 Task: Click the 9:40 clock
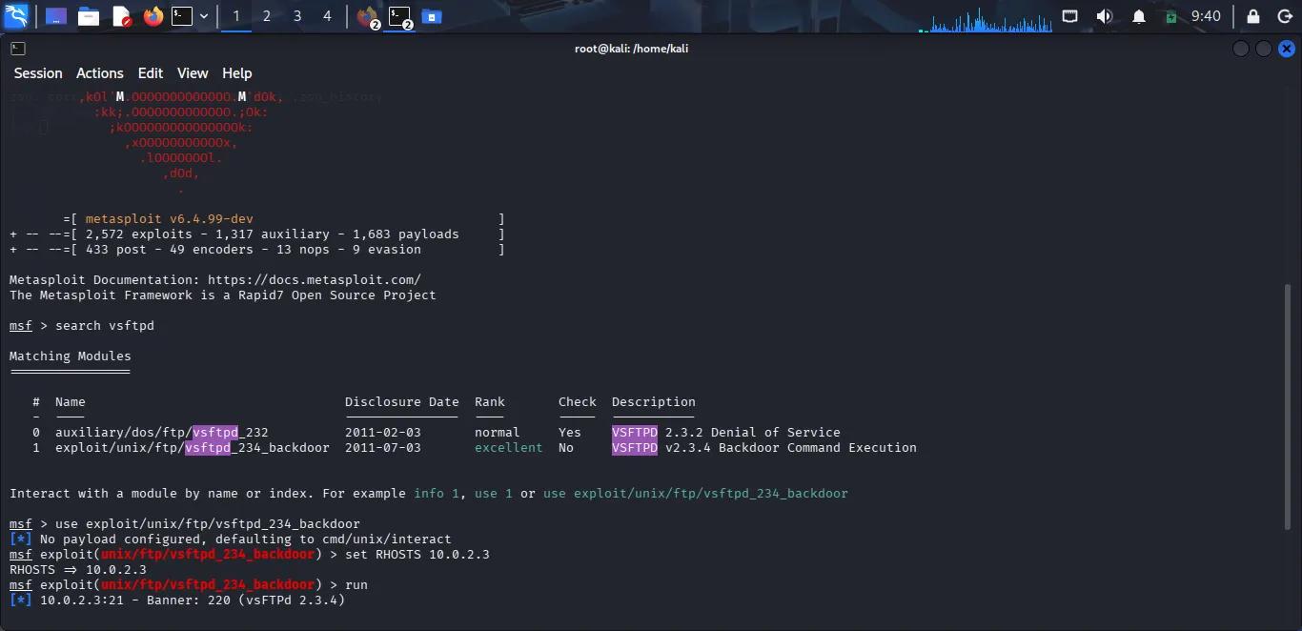[x=1206, y=16]
